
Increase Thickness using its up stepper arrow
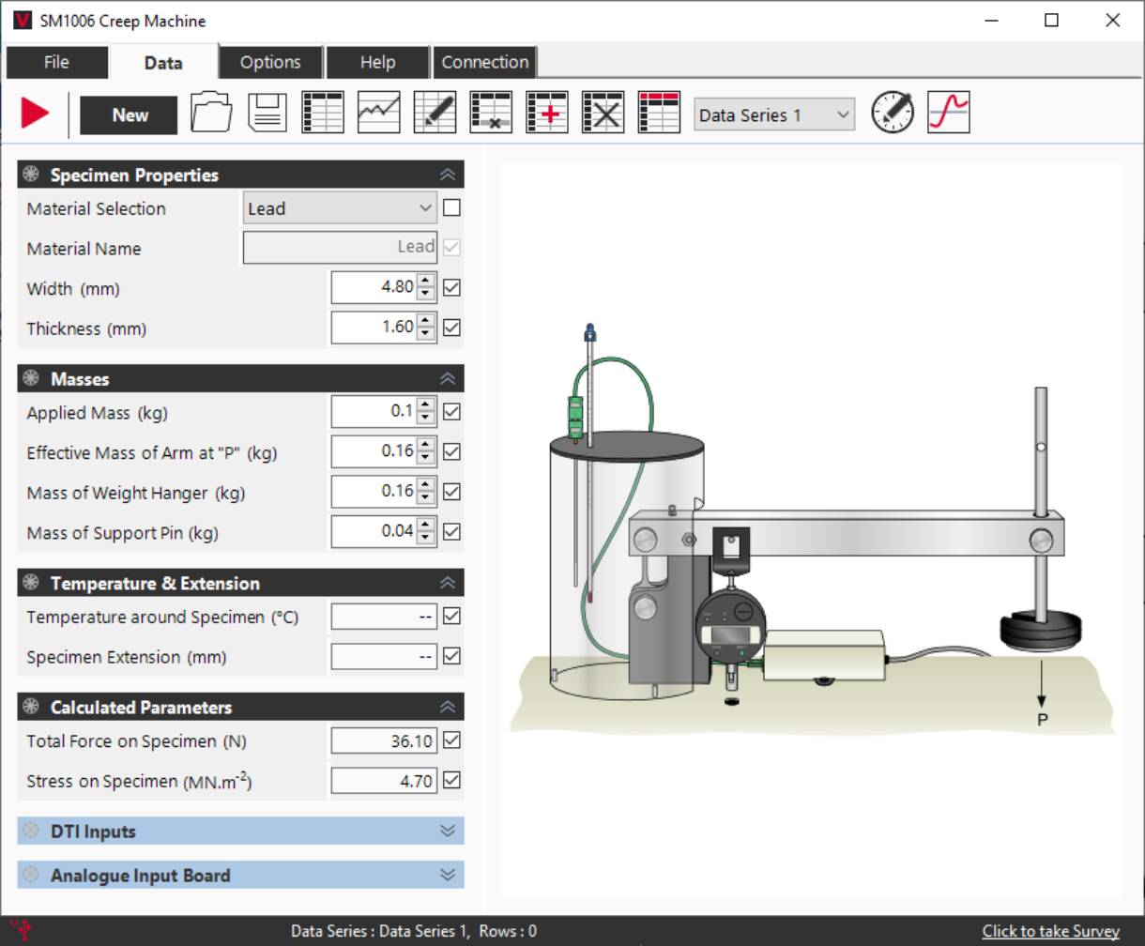coord(427,323)
